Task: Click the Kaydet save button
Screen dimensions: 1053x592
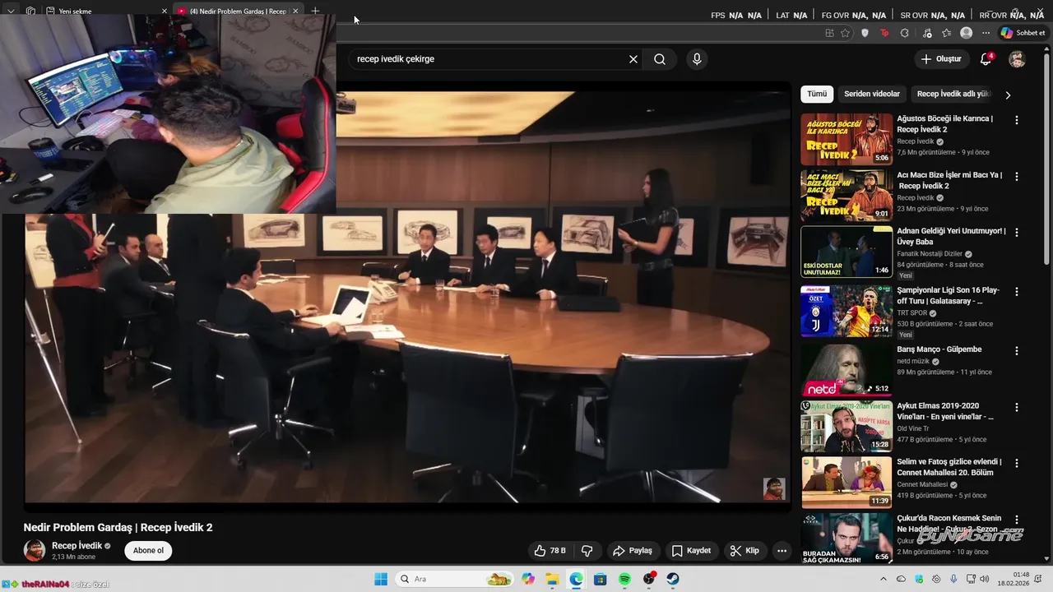Action: click(x=691, y=551)
